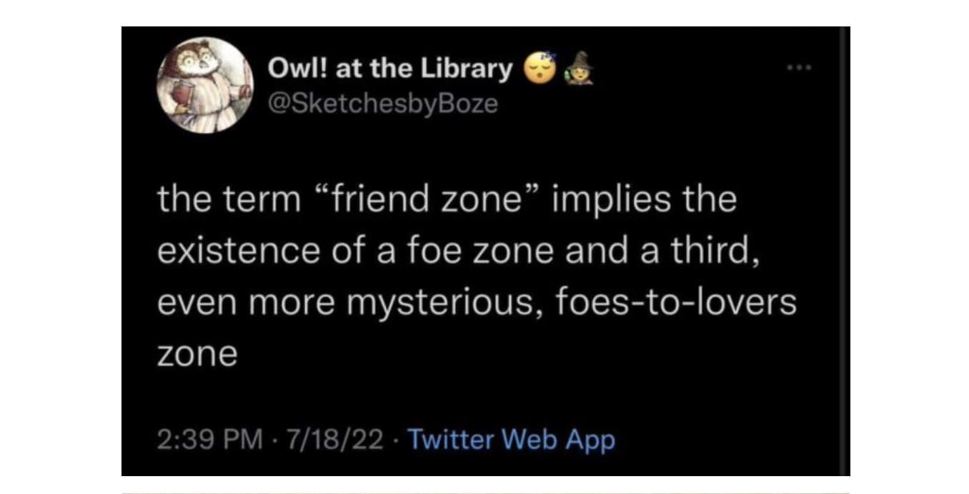Click the @SketchesbyBoze handle
The image size is (969, 494).
382,104
